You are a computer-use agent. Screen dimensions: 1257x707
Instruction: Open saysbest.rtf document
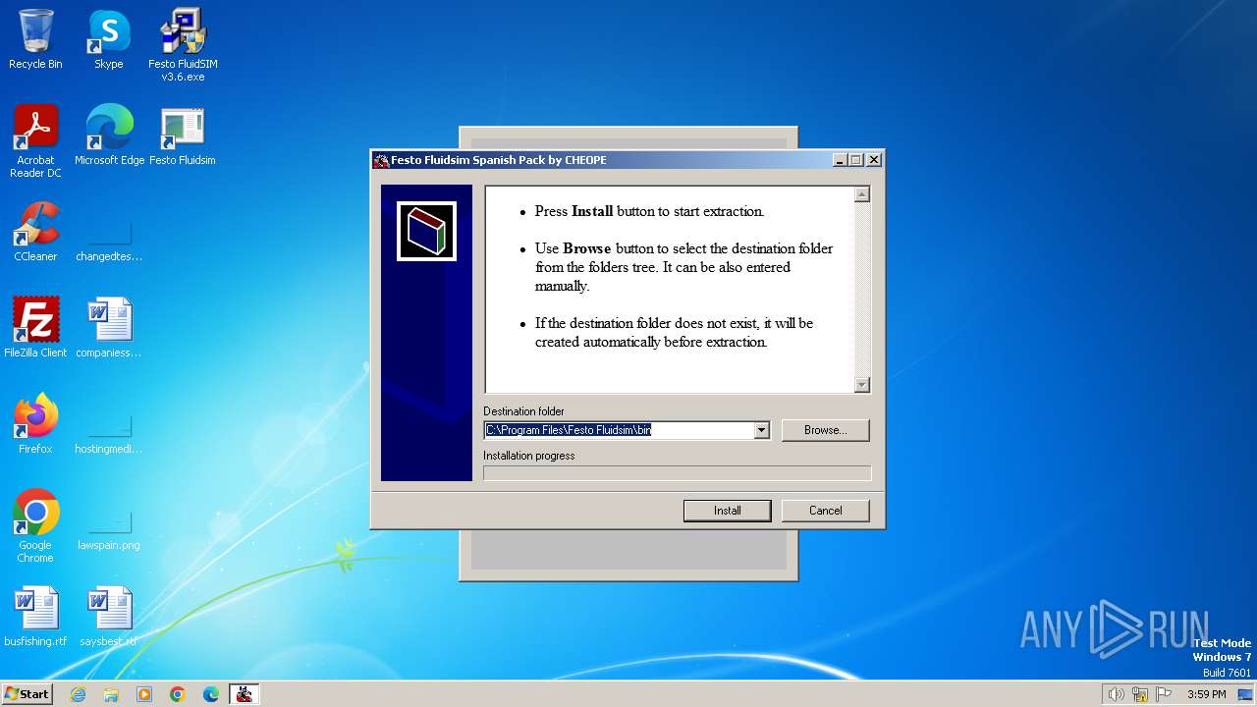coord(109,617)
